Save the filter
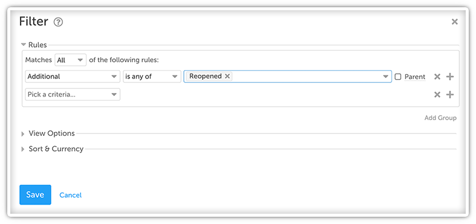 click(35, 195)
